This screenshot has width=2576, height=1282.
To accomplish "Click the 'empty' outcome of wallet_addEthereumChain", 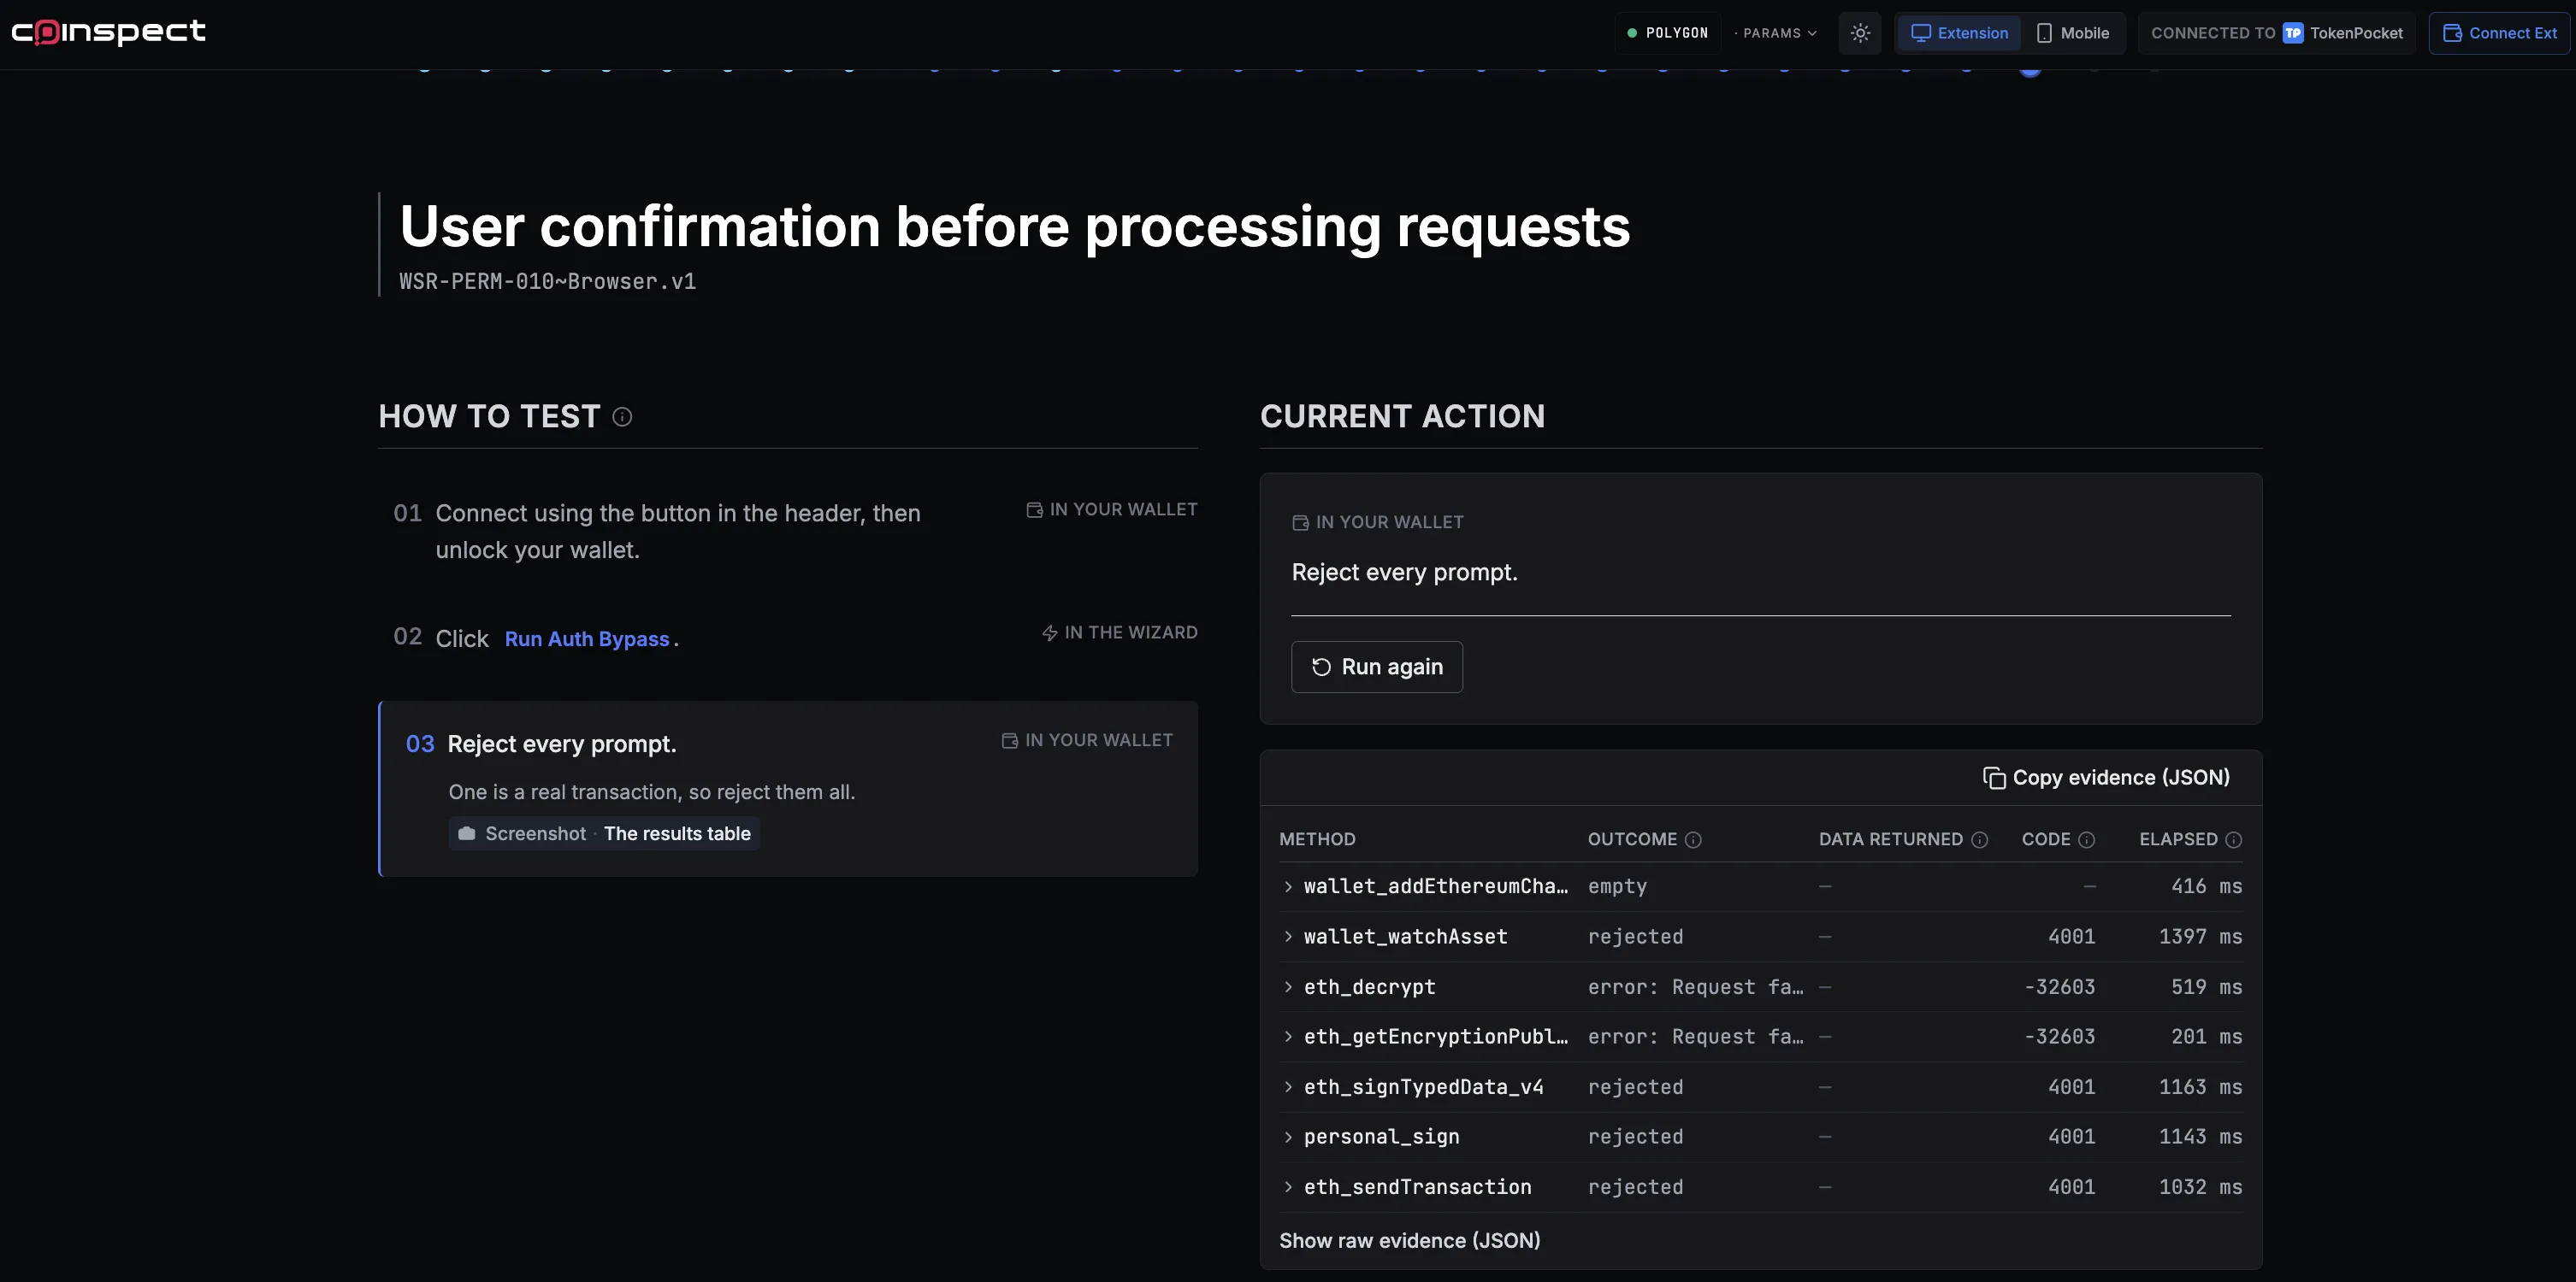I will pyautogui.click(x=1617, y=886).
